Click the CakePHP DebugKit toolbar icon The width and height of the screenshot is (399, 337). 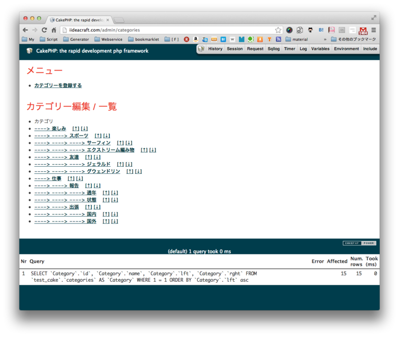tap(201, 49)
